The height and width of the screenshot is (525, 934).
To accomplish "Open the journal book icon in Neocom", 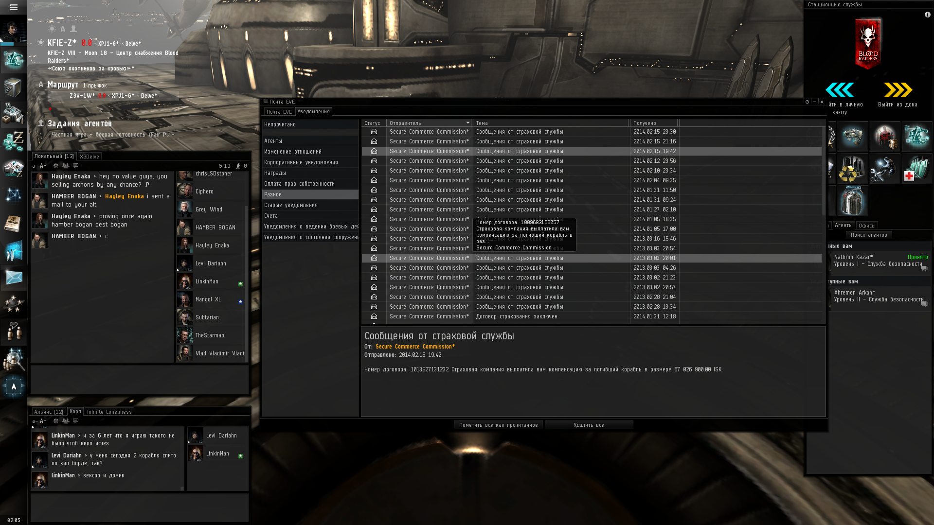I will coord(13,224).
